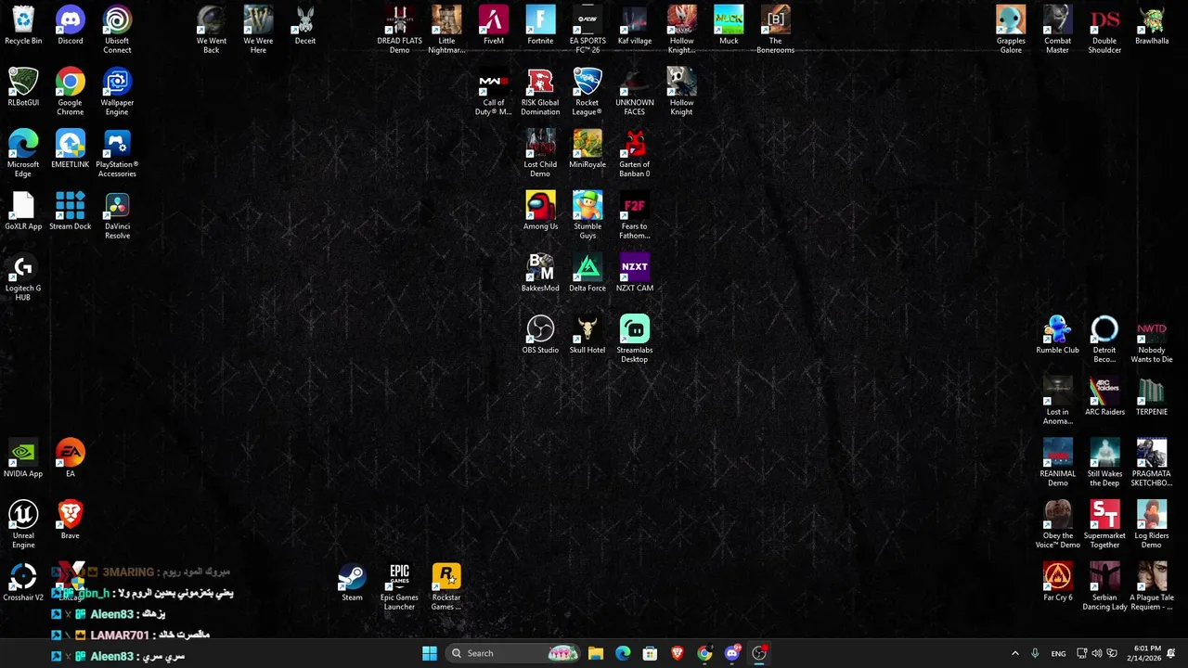Screen dimensions: 1188x668
Task: Click the Google Chrome desktop shortcut
Action: click(70, 92)
